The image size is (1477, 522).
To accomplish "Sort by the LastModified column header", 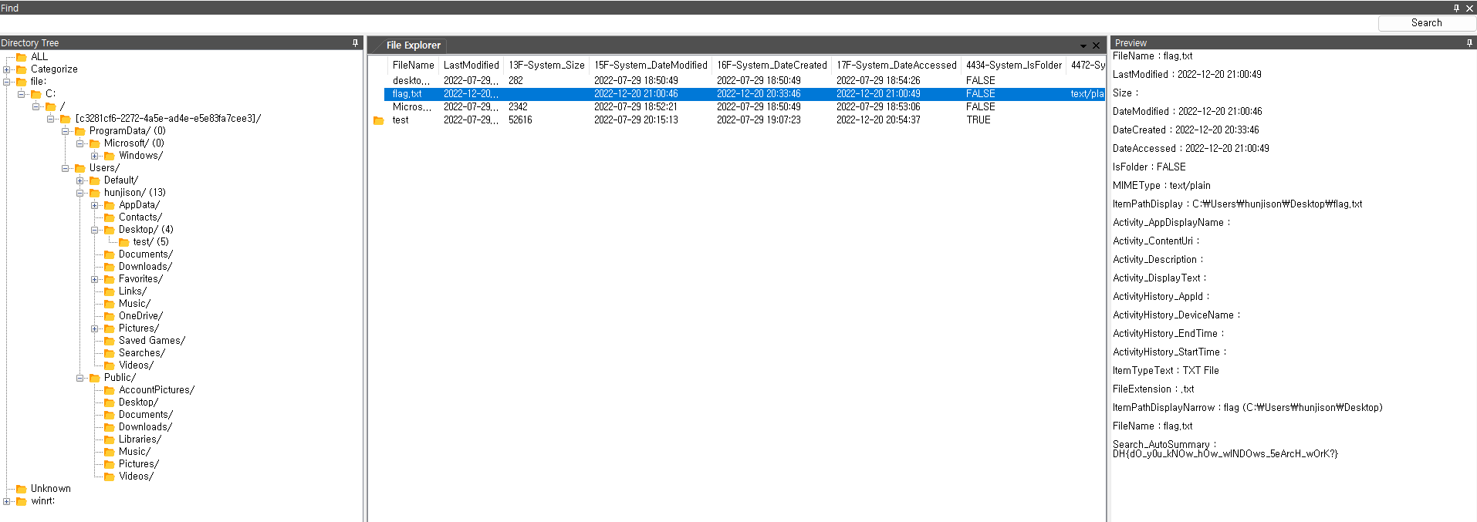I will point(471,66).
